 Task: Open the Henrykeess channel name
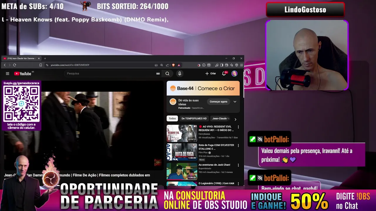tap(204, 134)
